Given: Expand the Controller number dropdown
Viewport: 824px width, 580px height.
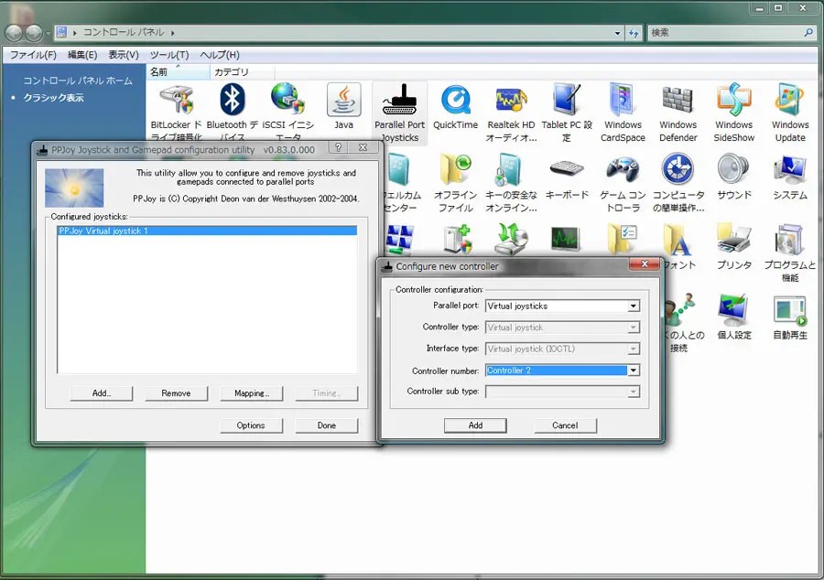Looking at the screenshot, I should 634,371.
